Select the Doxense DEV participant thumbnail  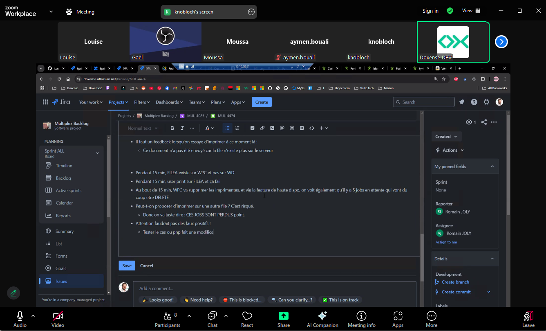pos(453,42)
